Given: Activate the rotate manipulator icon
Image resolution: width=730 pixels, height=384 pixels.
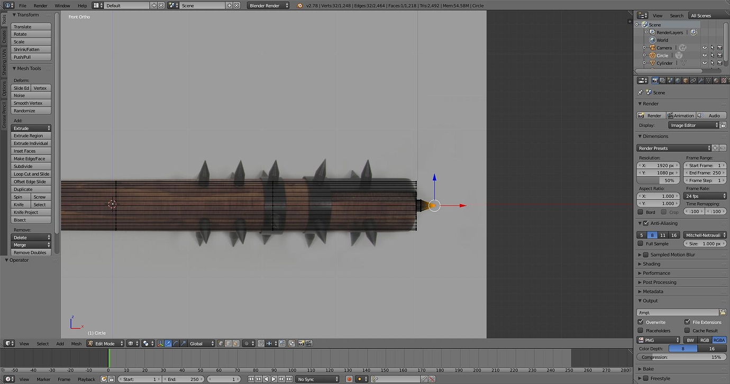Looking at the screenshot, I should pos(176,343).
